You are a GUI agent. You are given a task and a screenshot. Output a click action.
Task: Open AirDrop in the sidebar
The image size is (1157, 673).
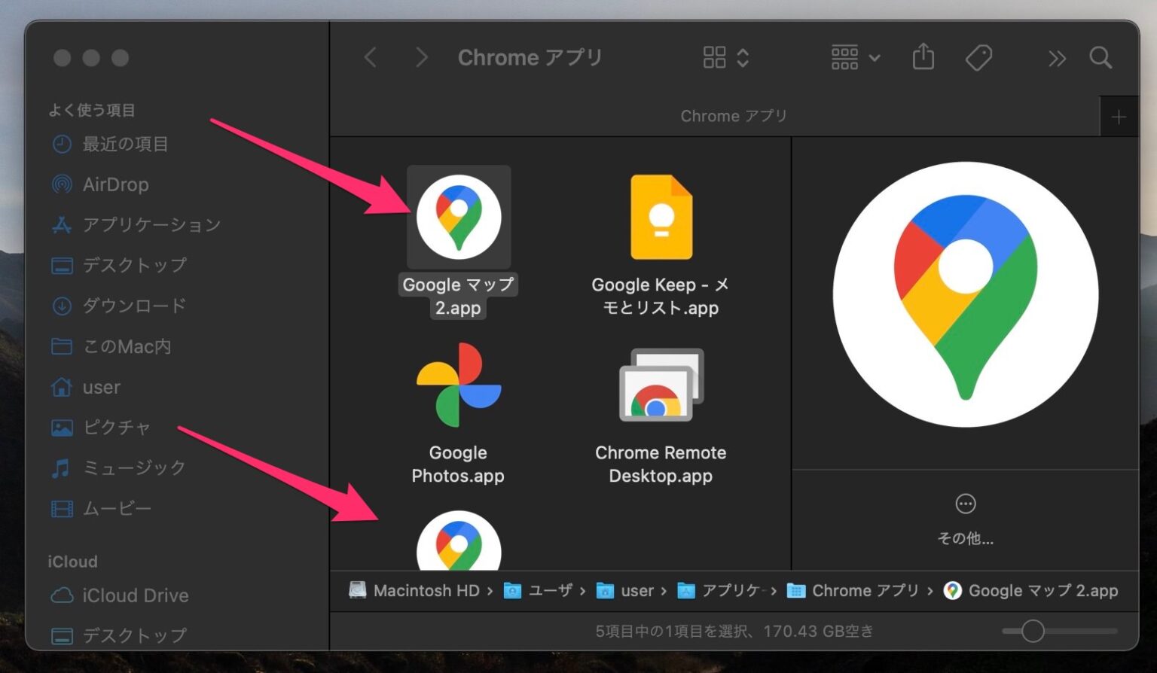116,184
